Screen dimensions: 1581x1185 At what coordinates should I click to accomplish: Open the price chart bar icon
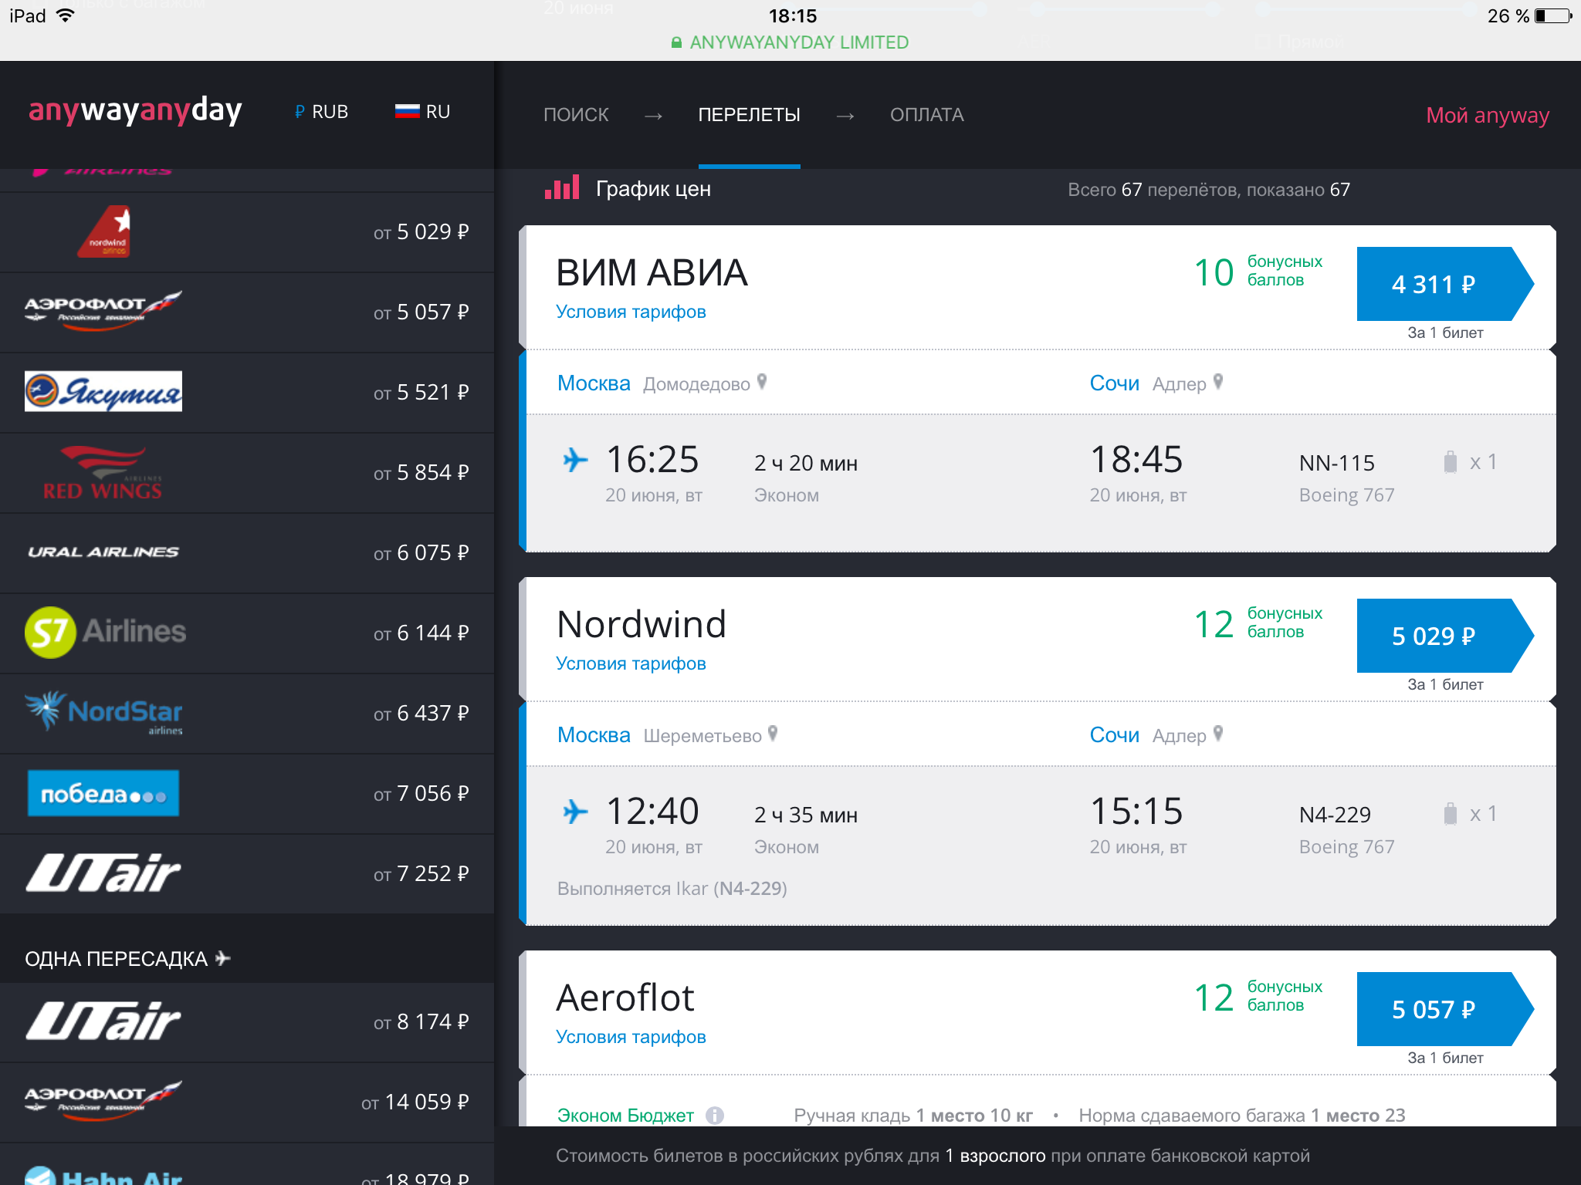tap(561, 188)
